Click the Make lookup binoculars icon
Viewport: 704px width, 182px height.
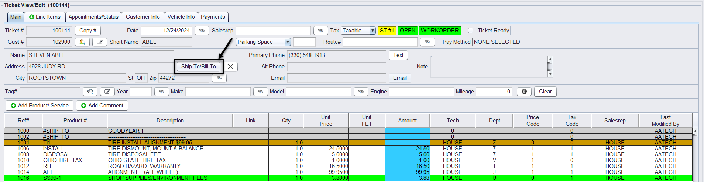pyautogui.click(x=260, y=92)
